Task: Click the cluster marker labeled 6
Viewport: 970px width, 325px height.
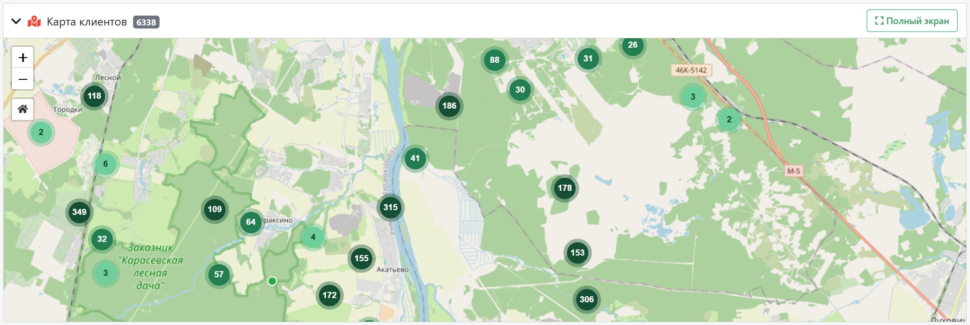Action: [105, 164]
